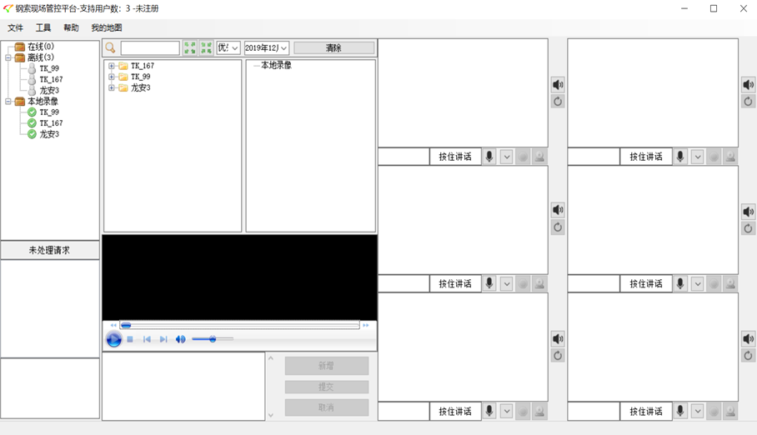Refresh the bottom-right video panel
The height and width of the screenshot is (435, 757).
tap(748, 356)
